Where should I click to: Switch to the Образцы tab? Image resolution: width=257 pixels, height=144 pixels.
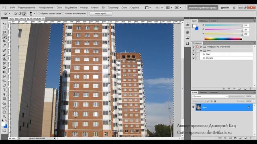pyautogui.click(x=204, y=21)
